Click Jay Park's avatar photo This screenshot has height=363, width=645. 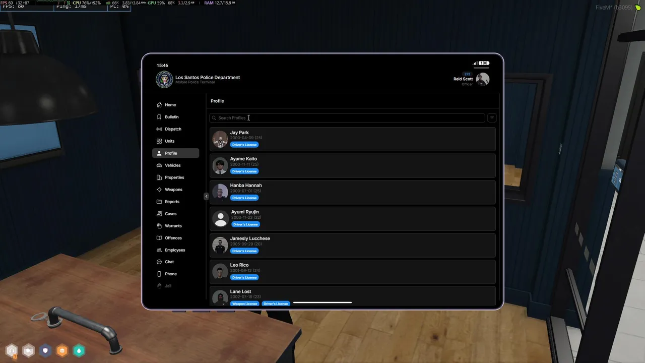(220, 139)
